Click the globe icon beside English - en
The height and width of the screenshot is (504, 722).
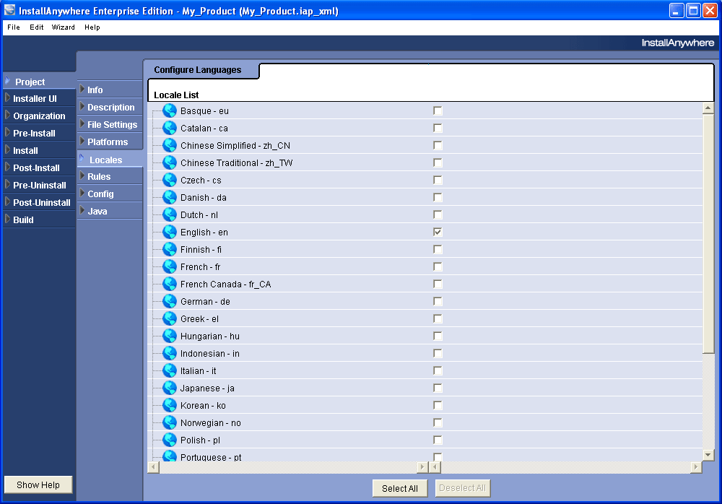[x=169, y=232]
